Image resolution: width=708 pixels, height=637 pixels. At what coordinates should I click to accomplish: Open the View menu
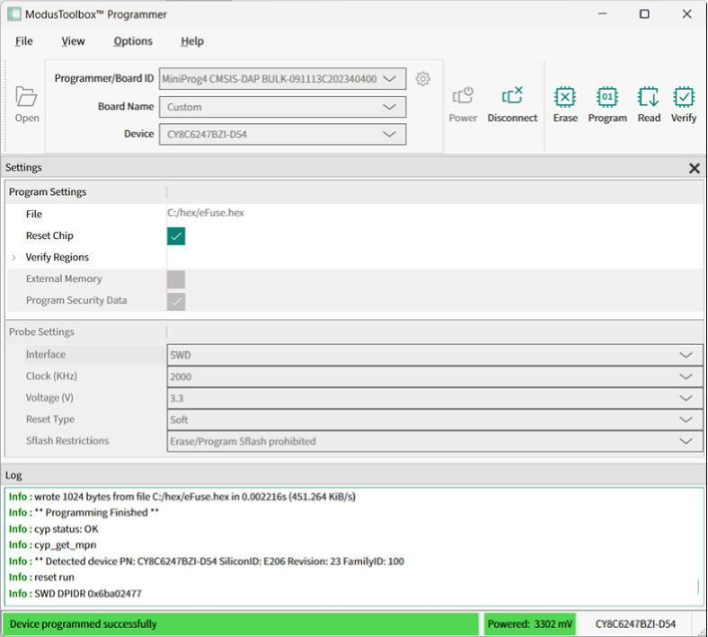click(73, 41)
